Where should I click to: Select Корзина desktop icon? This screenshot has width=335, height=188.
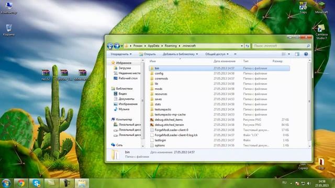[x=9, y=30]
